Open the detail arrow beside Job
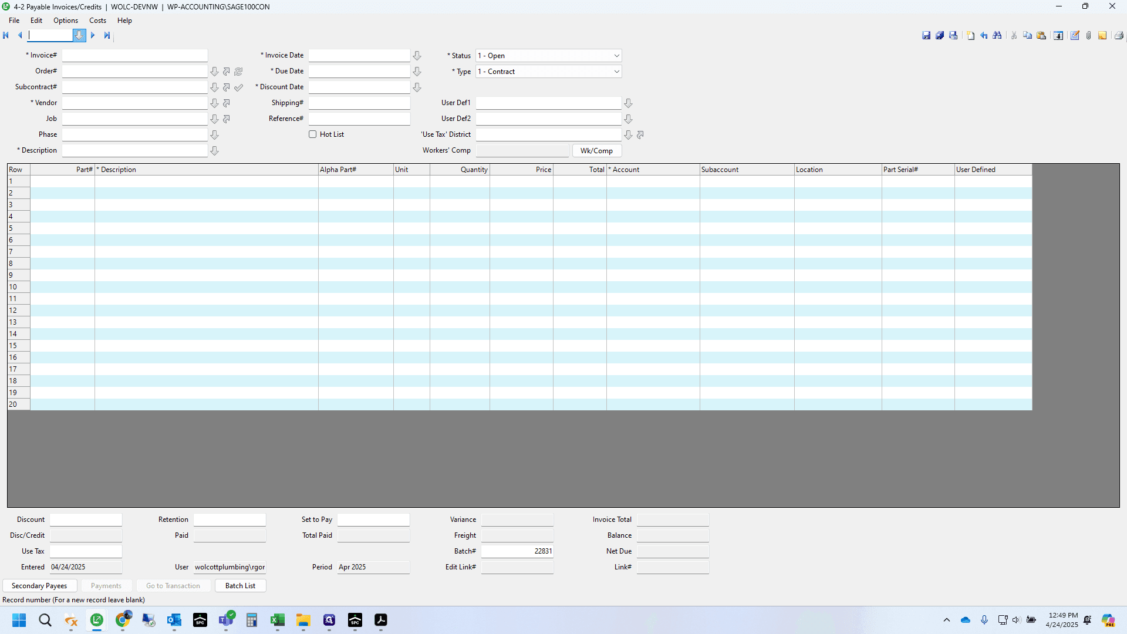Image resolution: width=1127 pixels, height=634 pixels. (227, 119)
